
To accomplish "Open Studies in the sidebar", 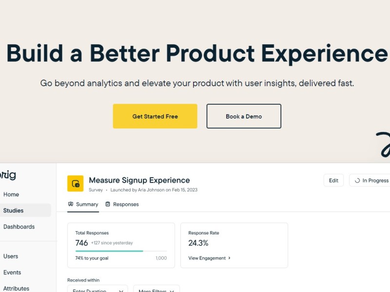I will pyautogui.click(x=25, y=210).
